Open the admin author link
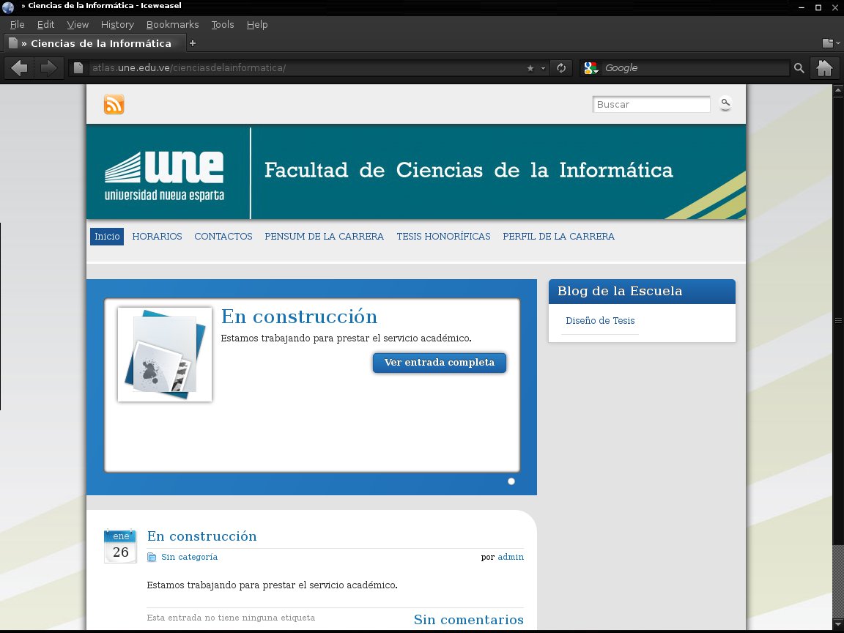844x633 pixels. pos(511,557)
